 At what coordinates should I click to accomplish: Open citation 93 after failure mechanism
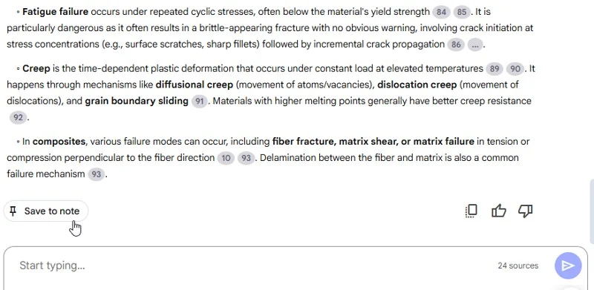(x=97, y=174)
